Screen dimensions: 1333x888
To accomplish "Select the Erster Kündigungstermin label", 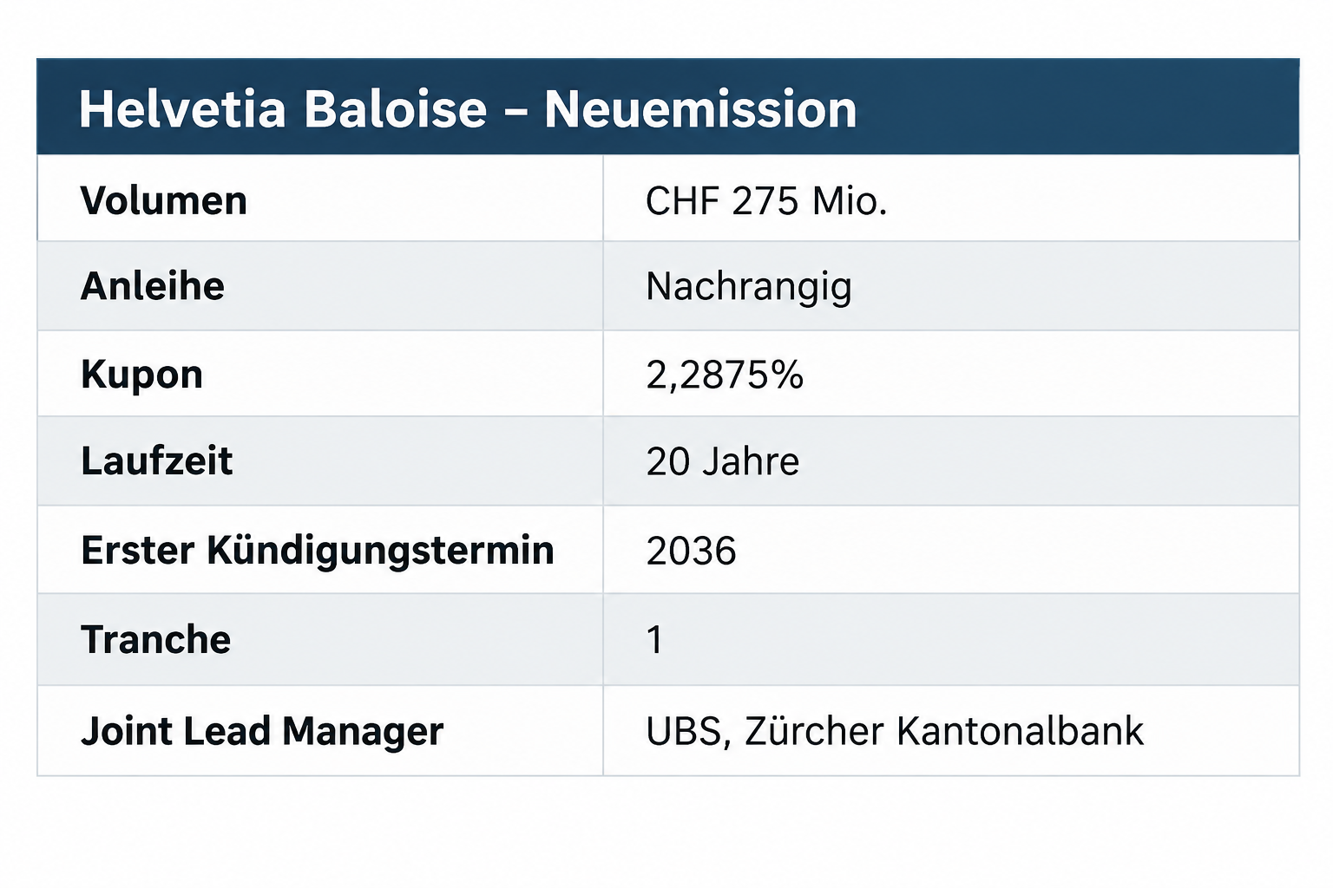I will tap(318, 552).
